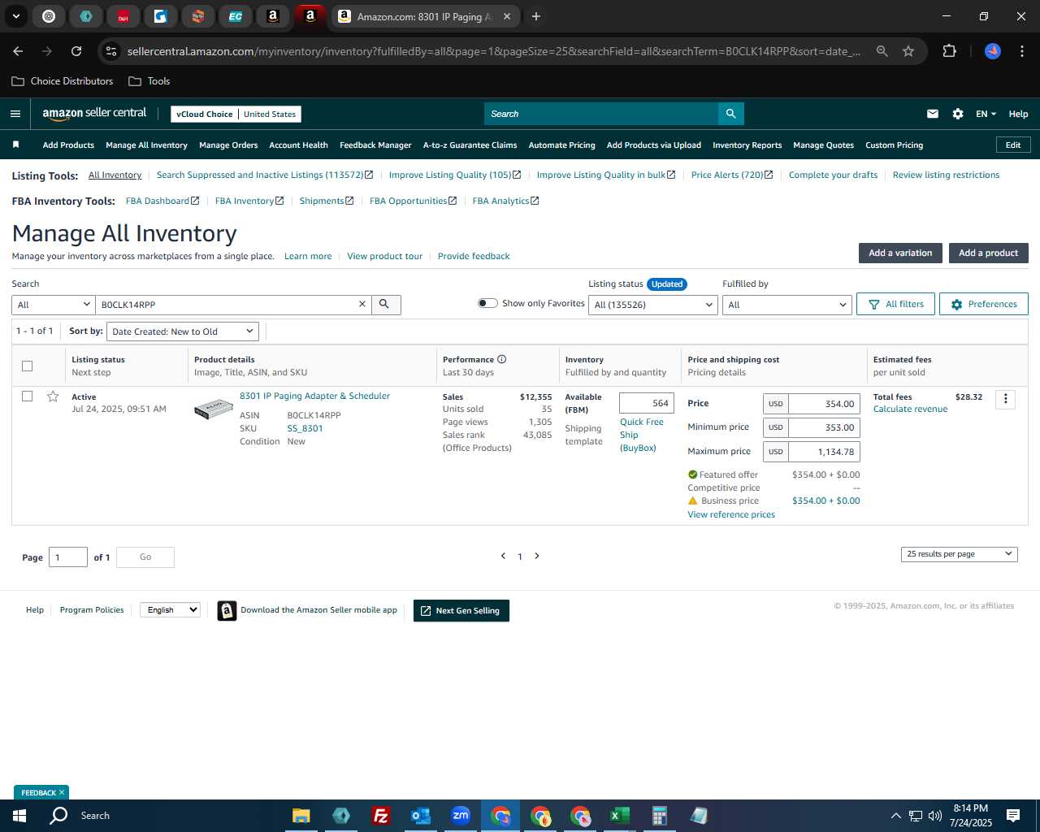The image size is (1040, 832).
Task: Open the Manage Orders menu item
Action: pyautogui.click(x=228, y=145)
